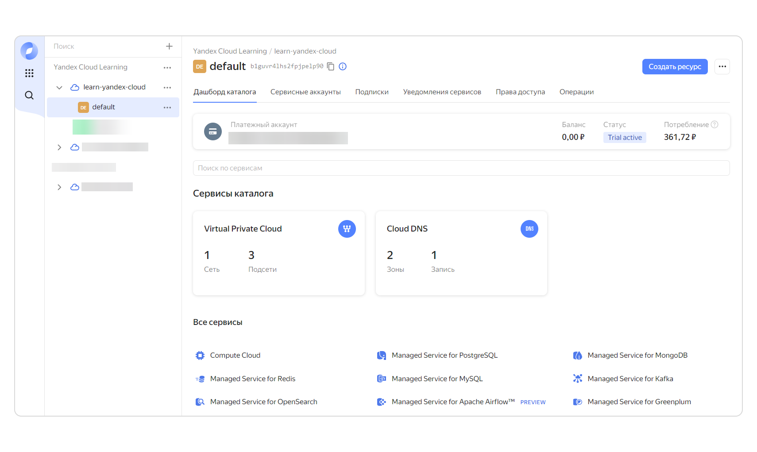Click the magnifier search icon in left rail

coord(29,95)
